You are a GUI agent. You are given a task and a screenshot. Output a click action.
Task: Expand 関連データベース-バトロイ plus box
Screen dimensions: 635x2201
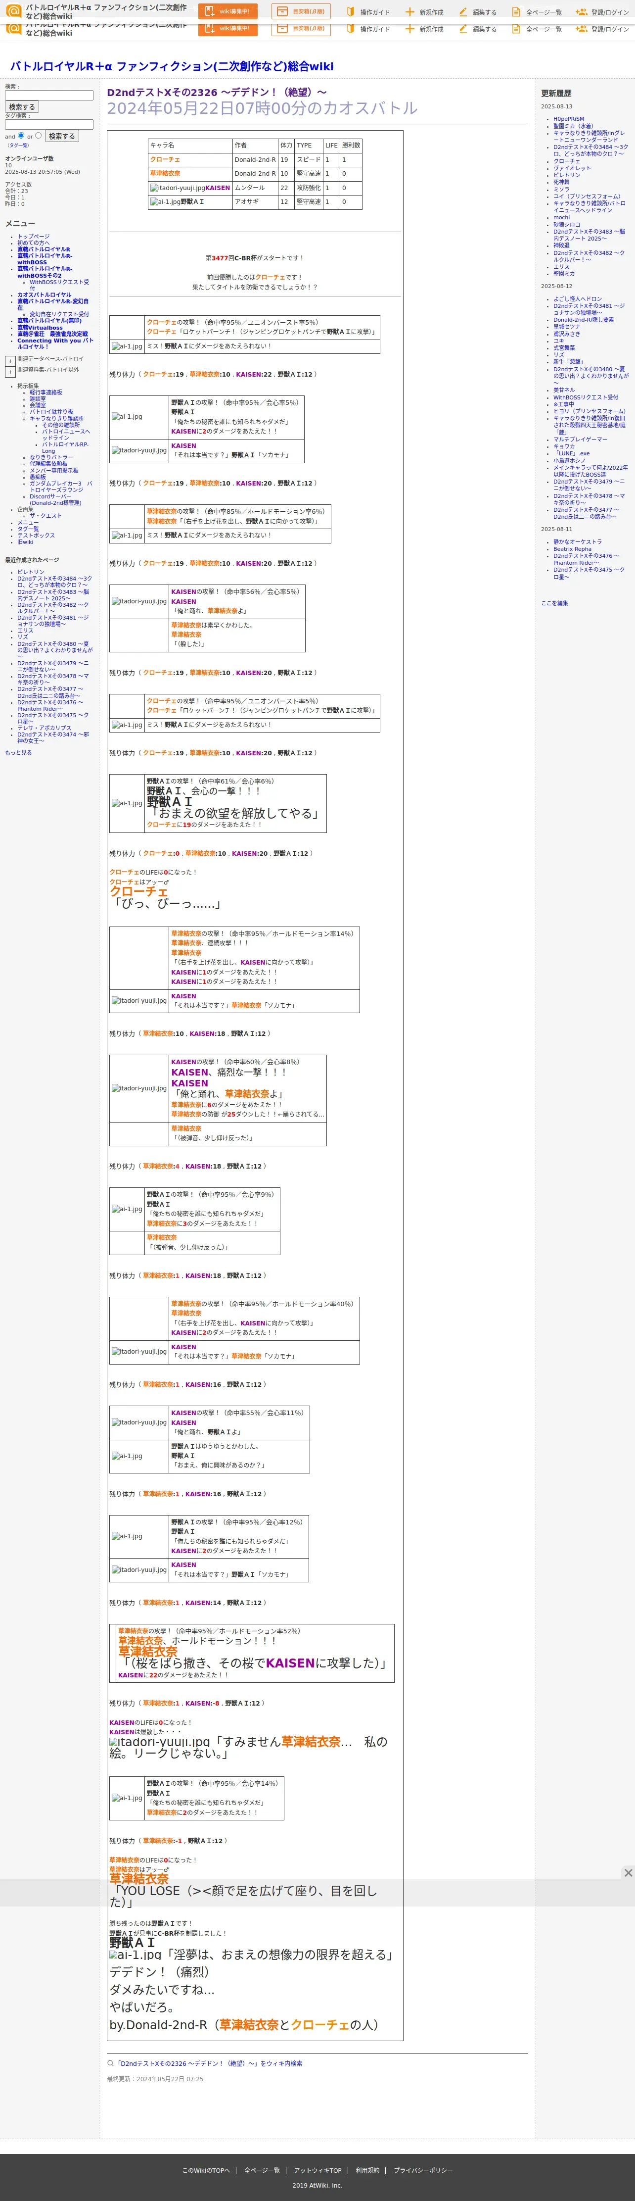click(10, 361)
